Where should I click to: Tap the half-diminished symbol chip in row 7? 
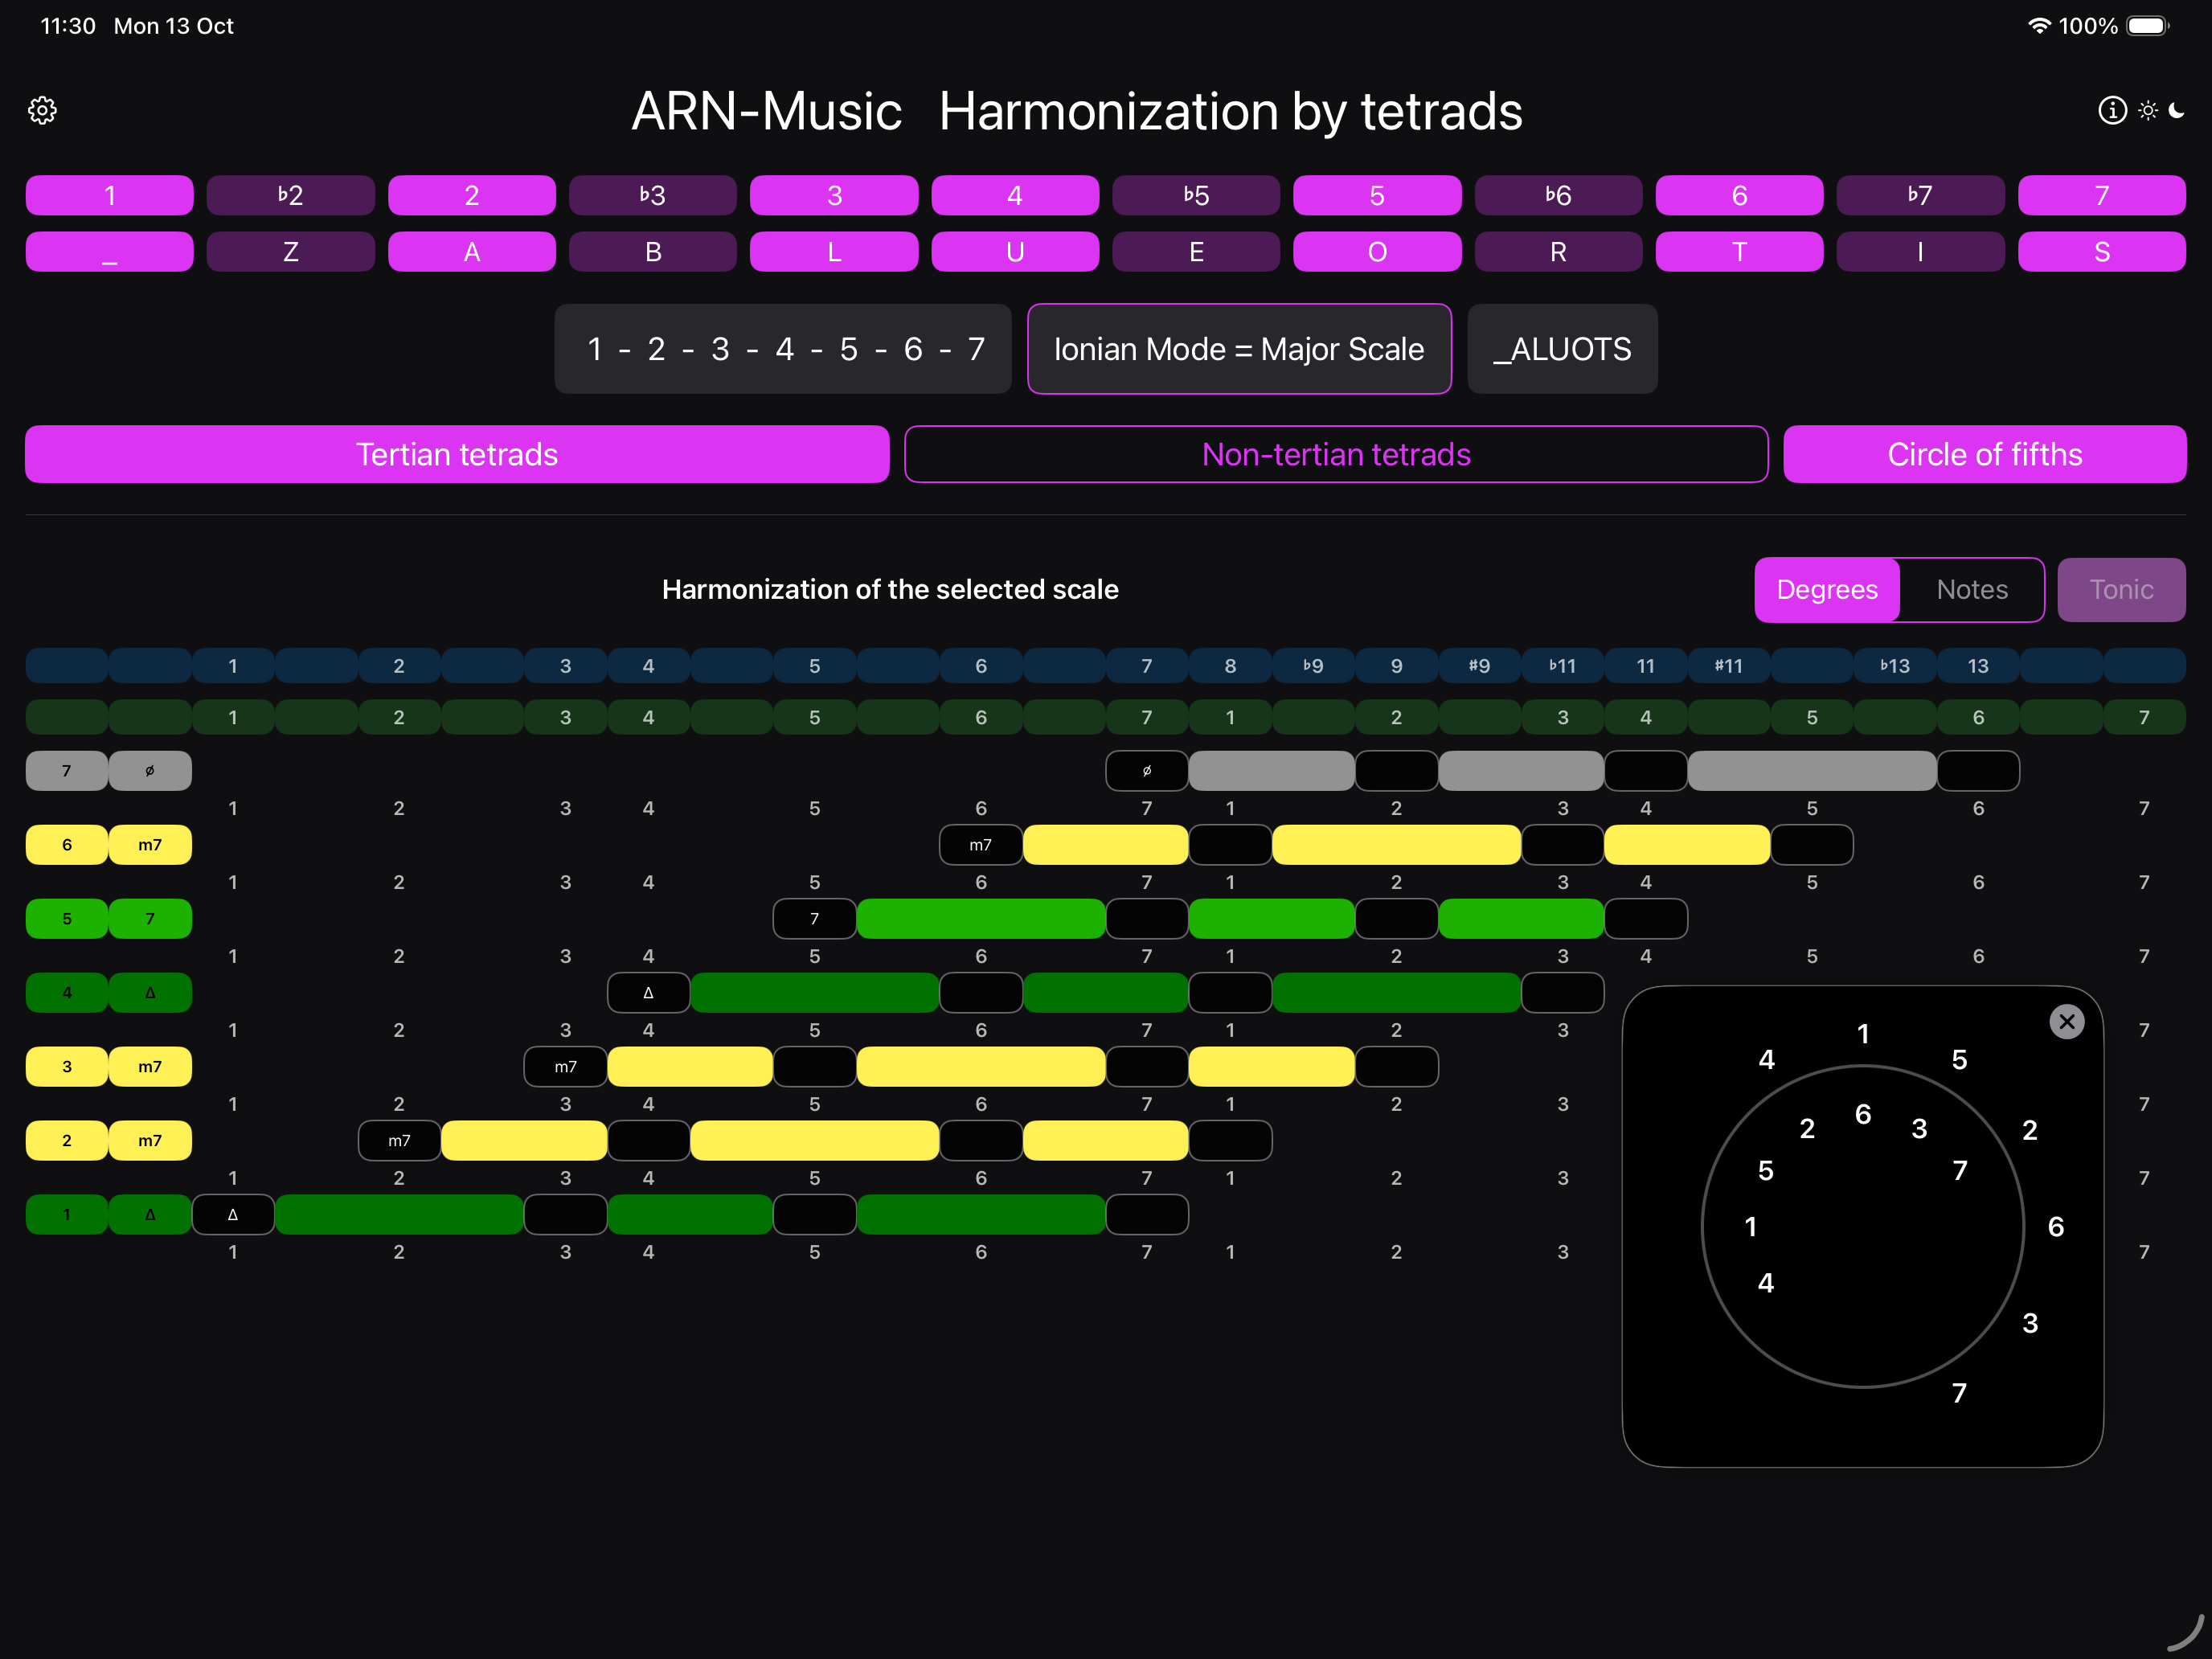click(150, 771)
